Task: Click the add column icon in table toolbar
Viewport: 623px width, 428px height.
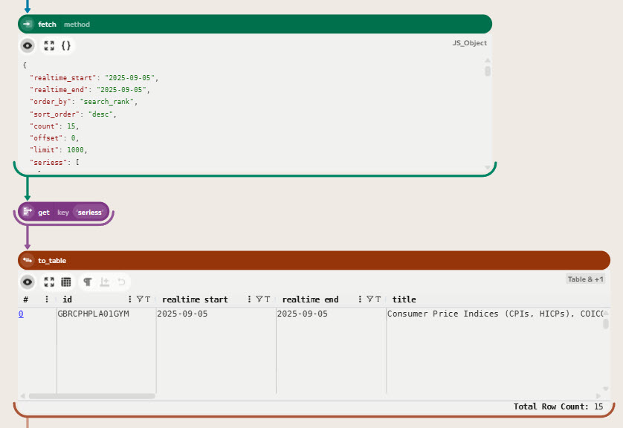Action: point(105,282)
